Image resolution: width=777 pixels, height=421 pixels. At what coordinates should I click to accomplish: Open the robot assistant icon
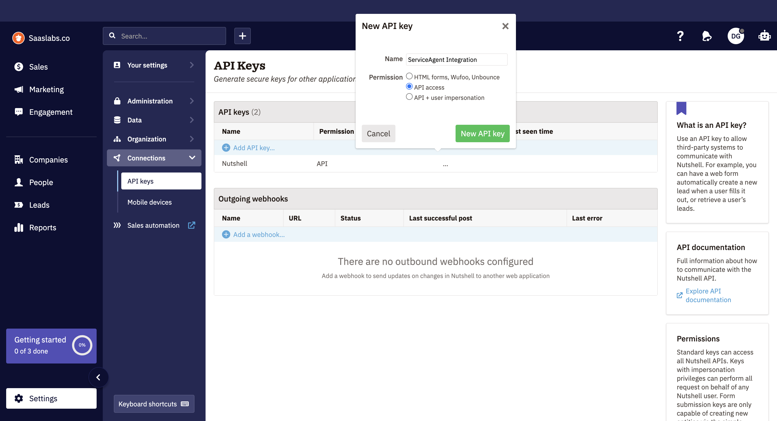[764, 36]
